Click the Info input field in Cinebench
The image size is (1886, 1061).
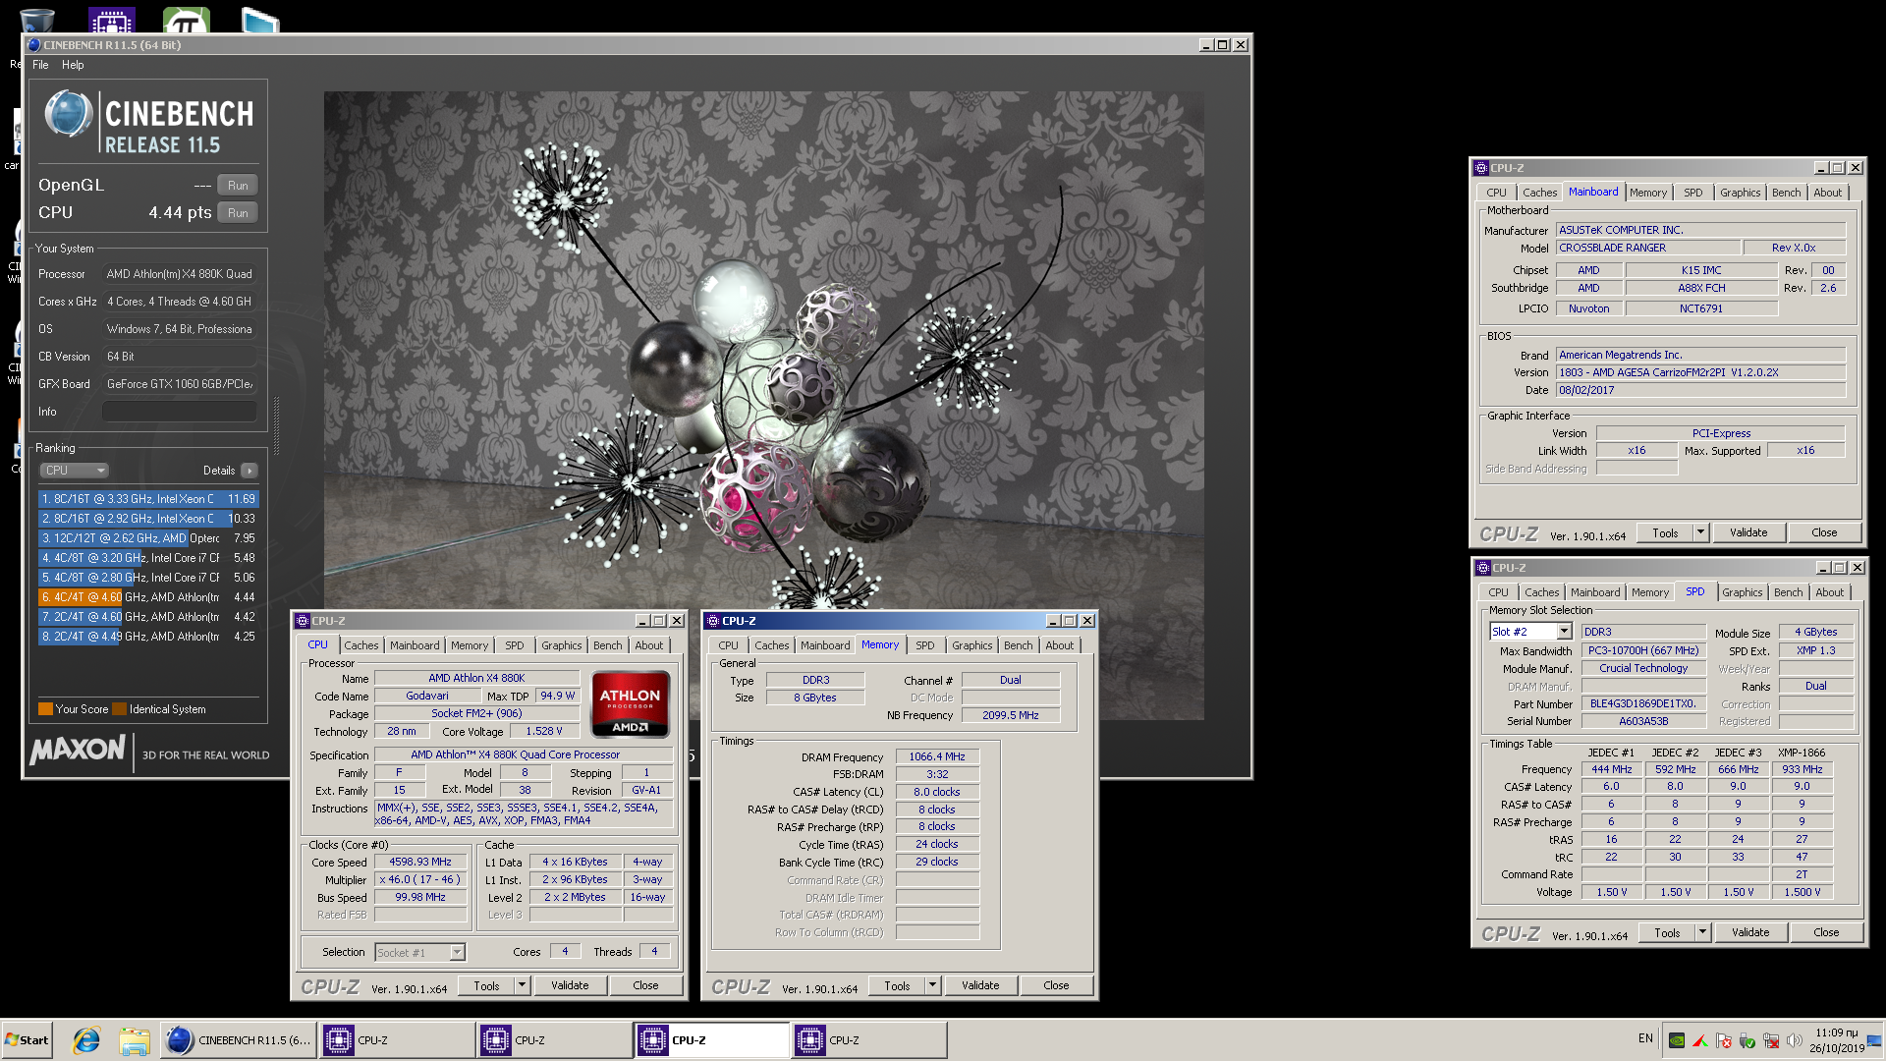pyautogui.click(x=179, y=412)
